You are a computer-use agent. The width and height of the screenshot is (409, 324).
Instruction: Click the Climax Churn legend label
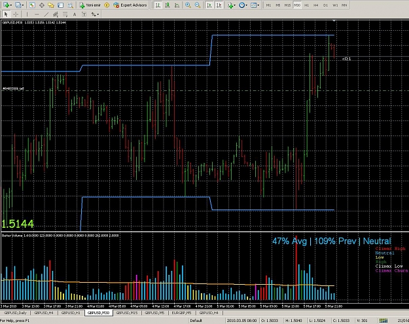(x=392, y=271)
